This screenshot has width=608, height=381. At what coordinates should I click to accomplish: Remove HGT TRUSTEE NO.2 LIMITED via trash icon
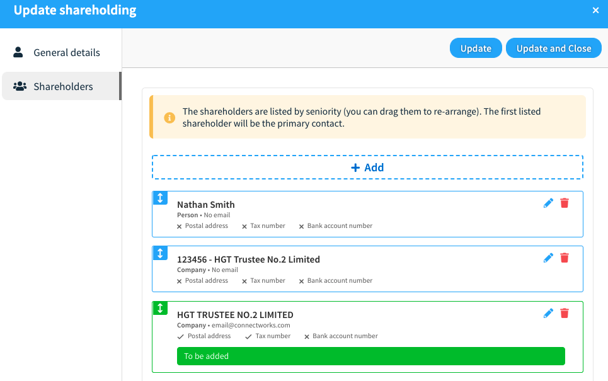(565, 313)
